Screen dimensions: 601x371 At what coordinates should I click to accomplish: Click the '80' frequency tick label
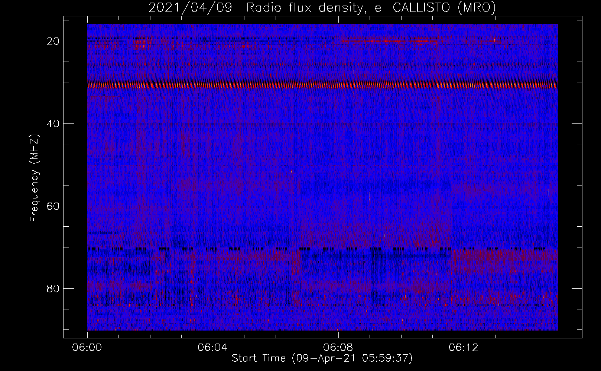[x=53, y=288]
